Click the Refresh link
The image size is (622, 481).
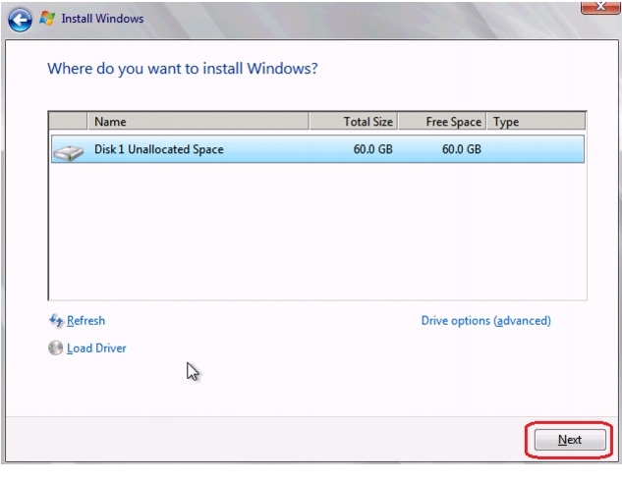(x=85, y=320)
